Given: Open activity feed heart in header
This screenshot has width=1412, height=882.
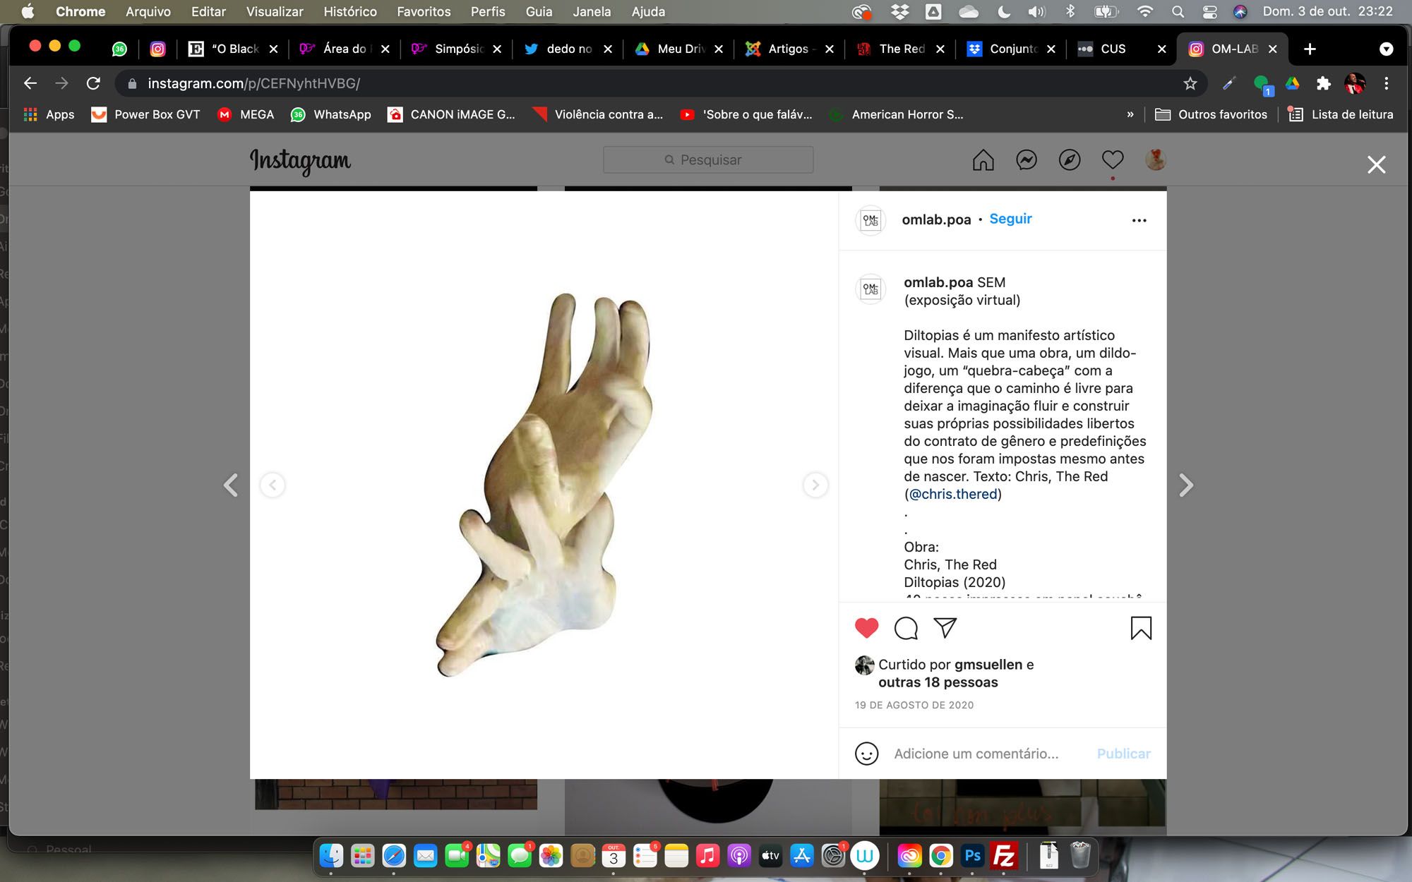Looking at the screenshot, I should point(1112,160).
